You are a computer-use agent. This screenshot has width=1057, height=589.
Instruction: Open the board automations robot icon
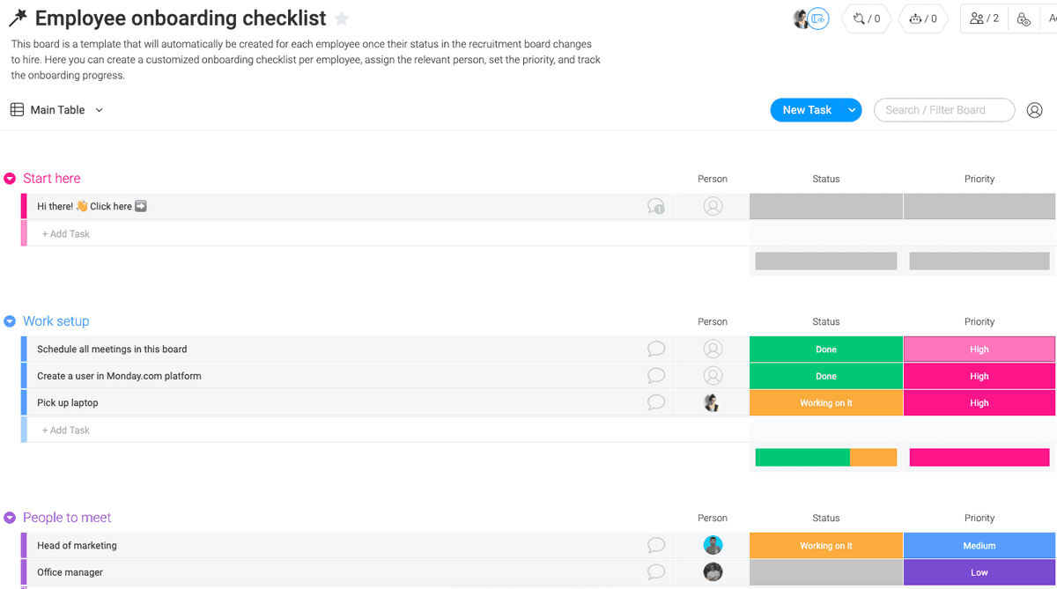click(x=923, y=18)
